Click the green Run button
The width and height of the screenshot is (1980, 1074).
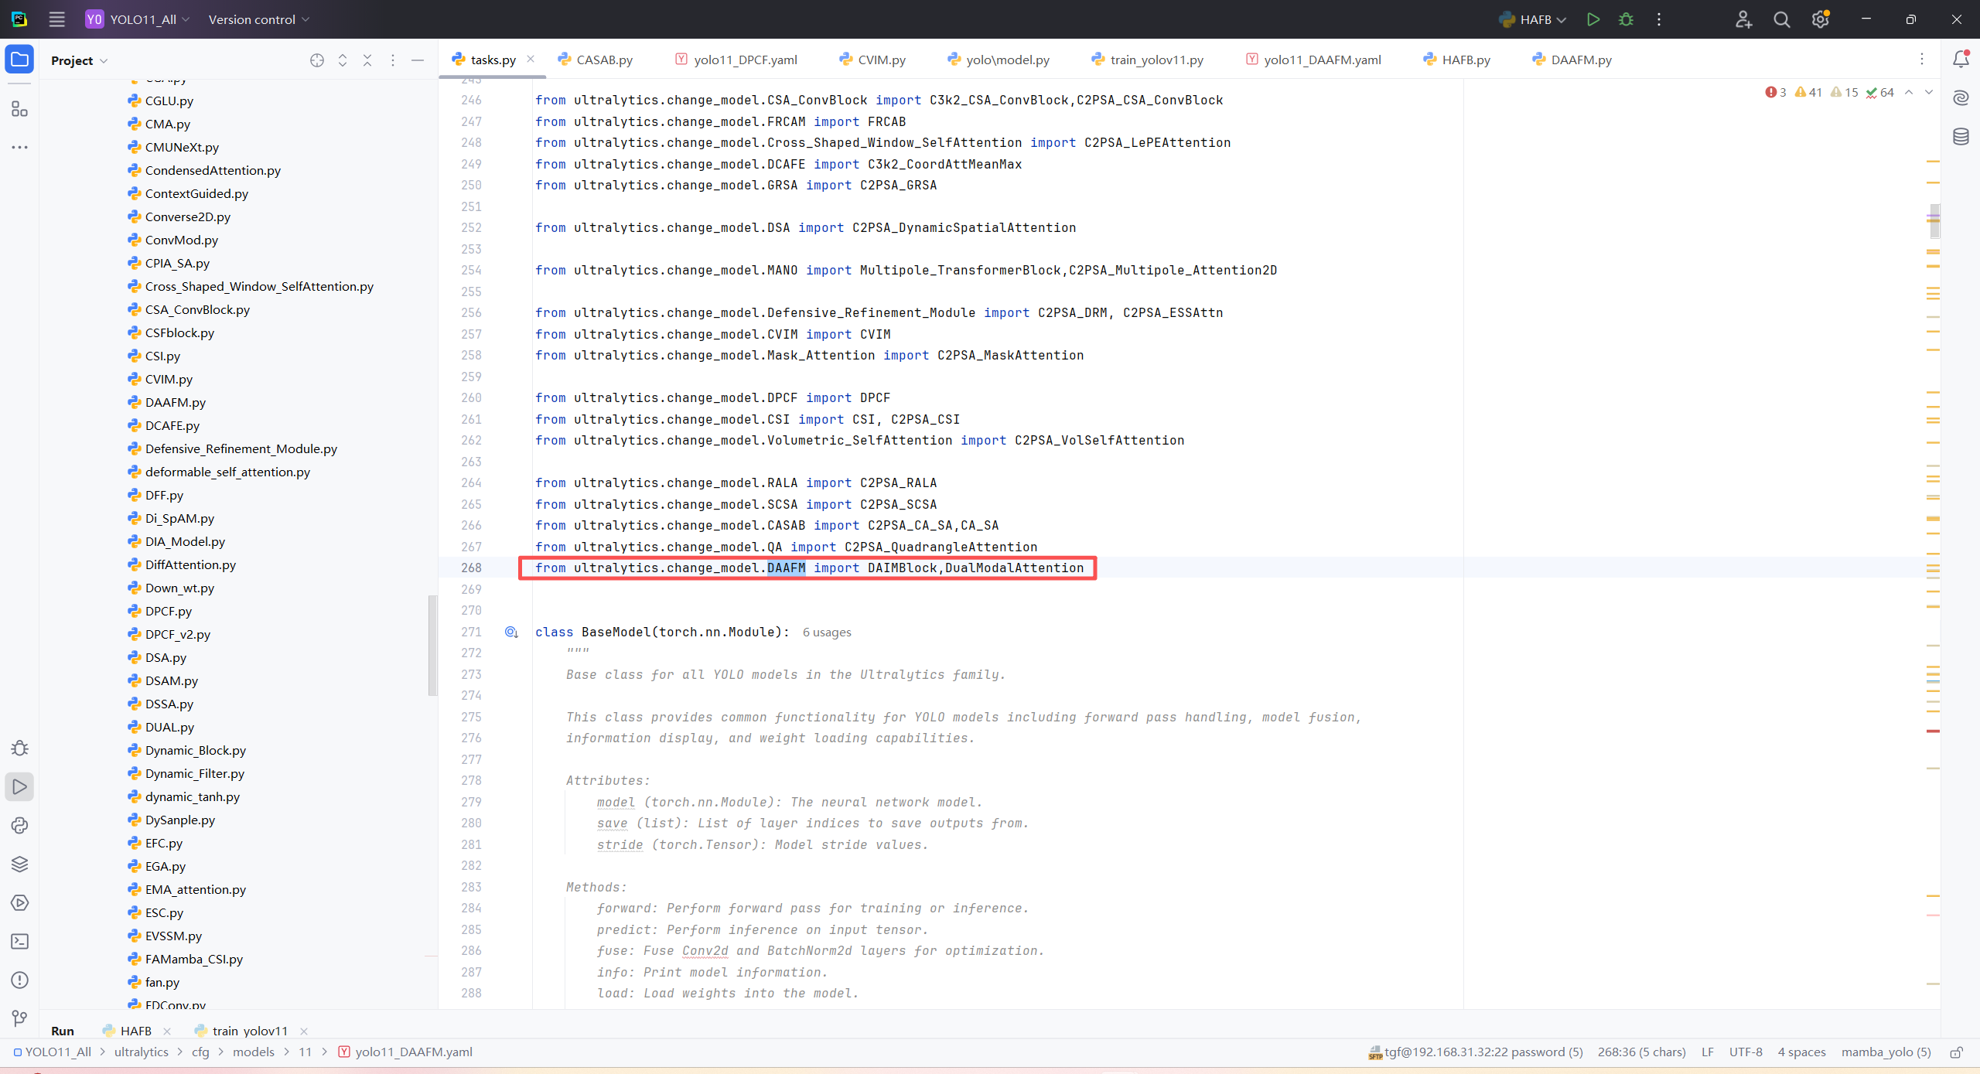[x=1593, y=19]
